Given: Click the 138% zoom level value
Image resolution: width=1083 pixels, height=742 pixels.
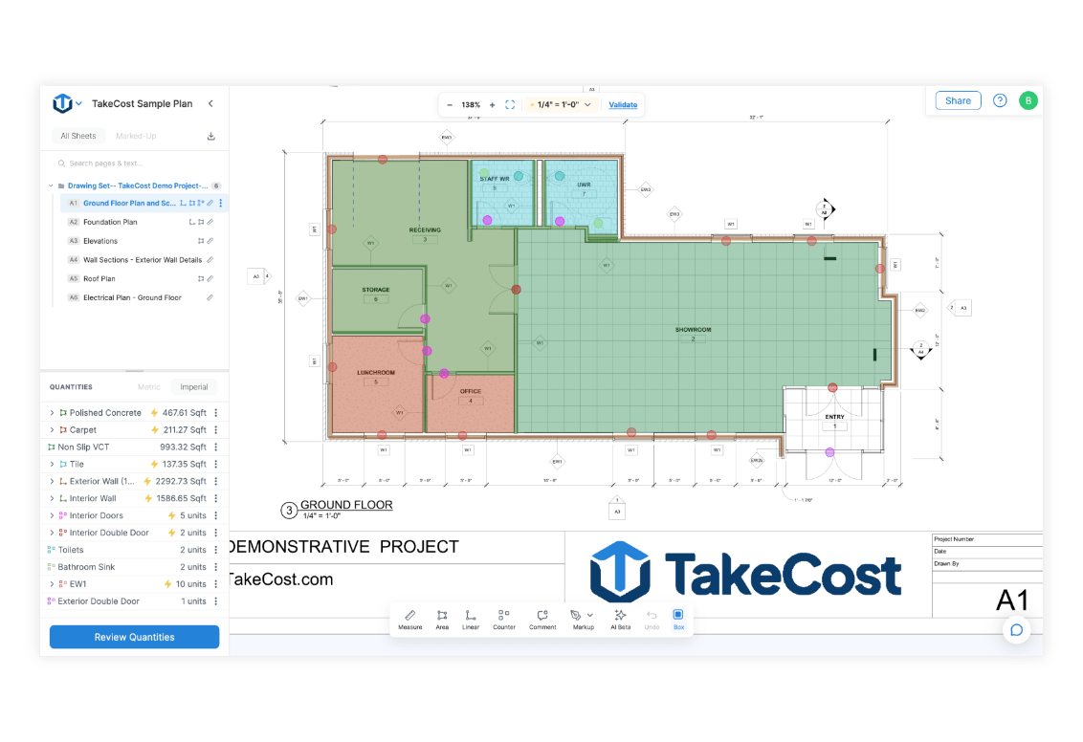Looking at the screenshot, I should coord(471,105).
